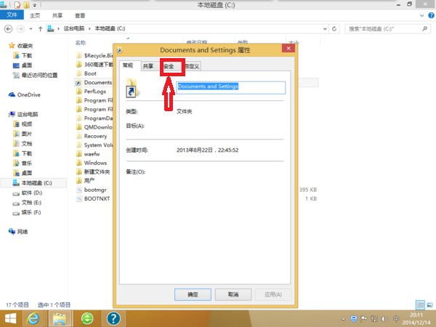Switch to the 主页 ribbon tab
This screenshot has height=327, width=436.
coord(35,15)
